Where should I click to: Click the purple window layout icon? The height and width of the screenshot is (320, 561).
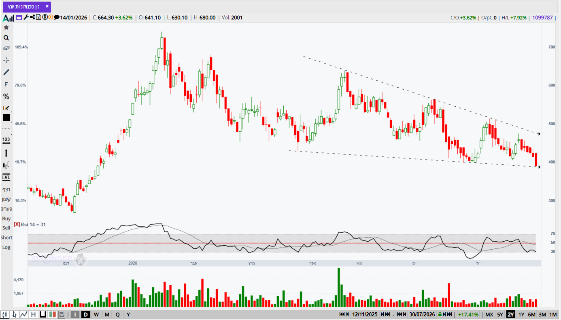click(19, 17)
